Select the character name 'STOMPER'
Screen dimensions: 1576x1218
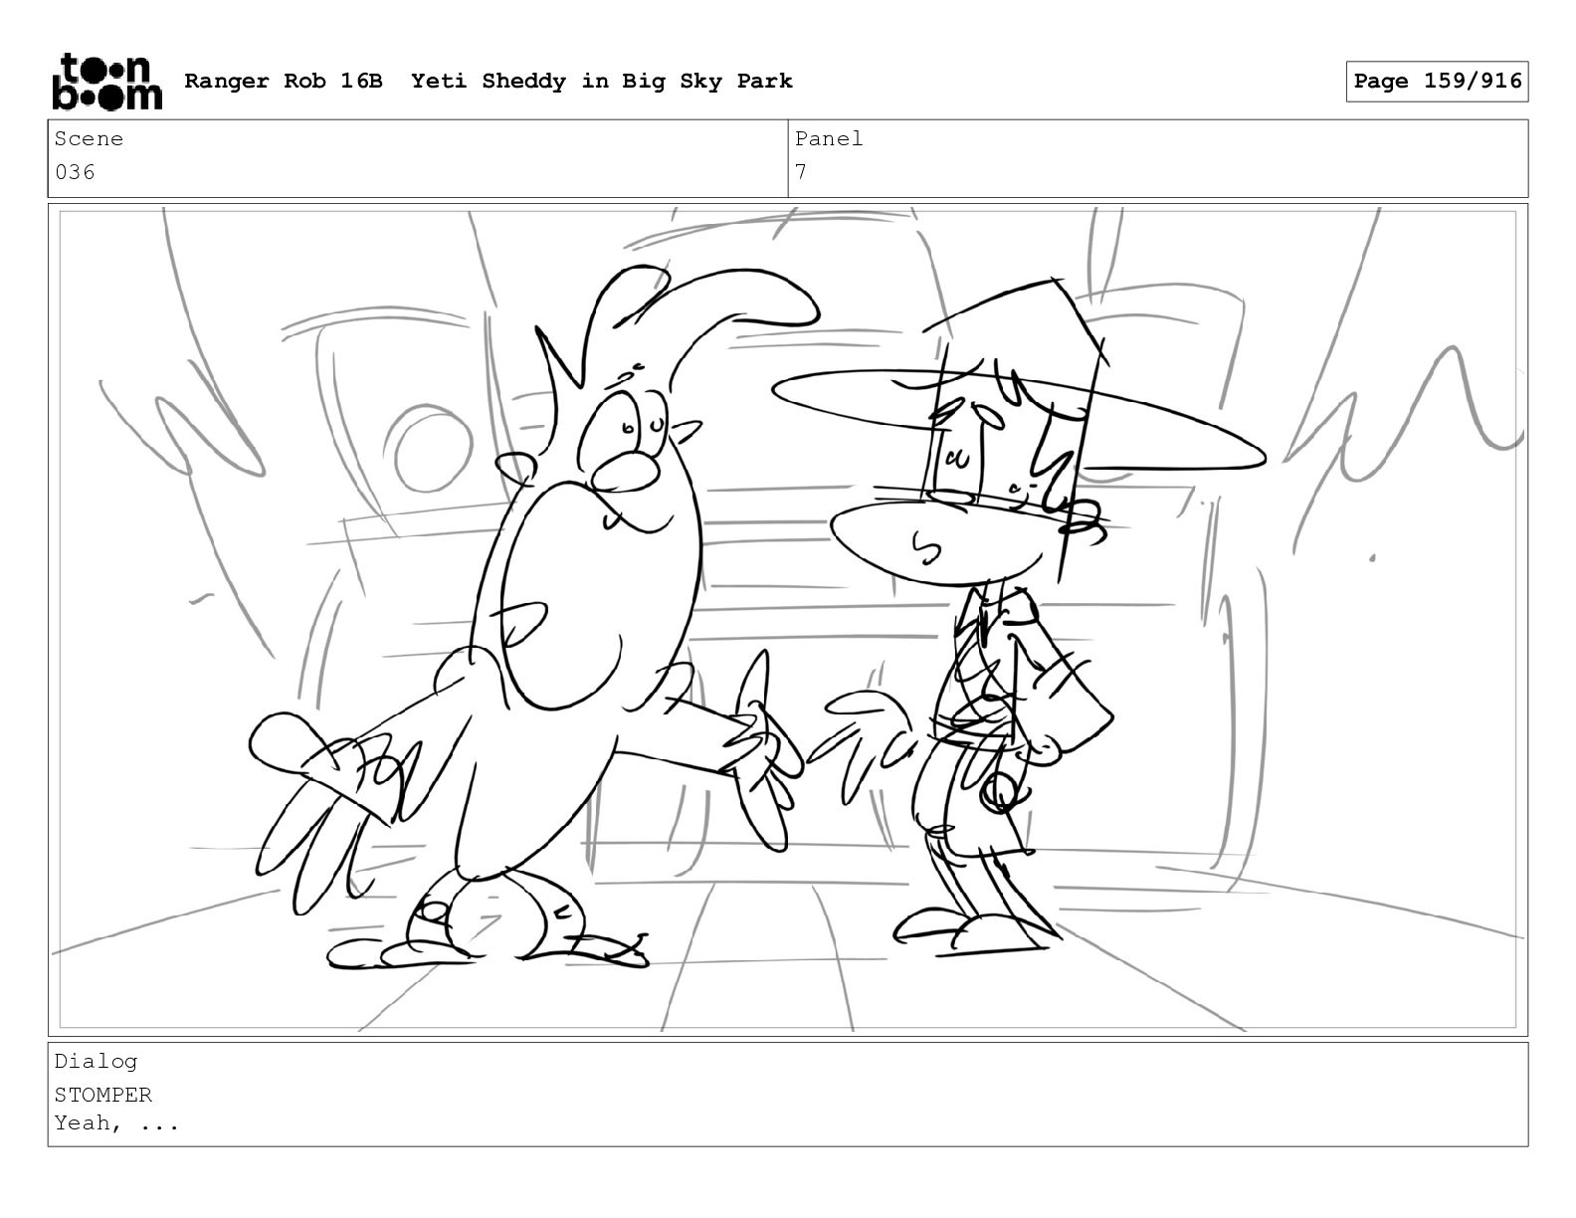[x=103, y=1095]
